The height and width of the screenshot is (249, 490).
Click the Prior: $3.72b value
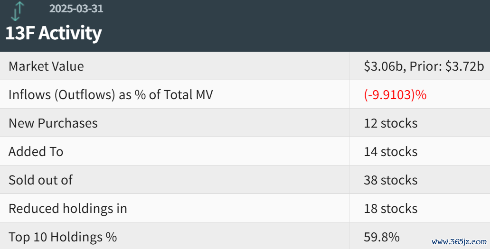coord(447,66)
